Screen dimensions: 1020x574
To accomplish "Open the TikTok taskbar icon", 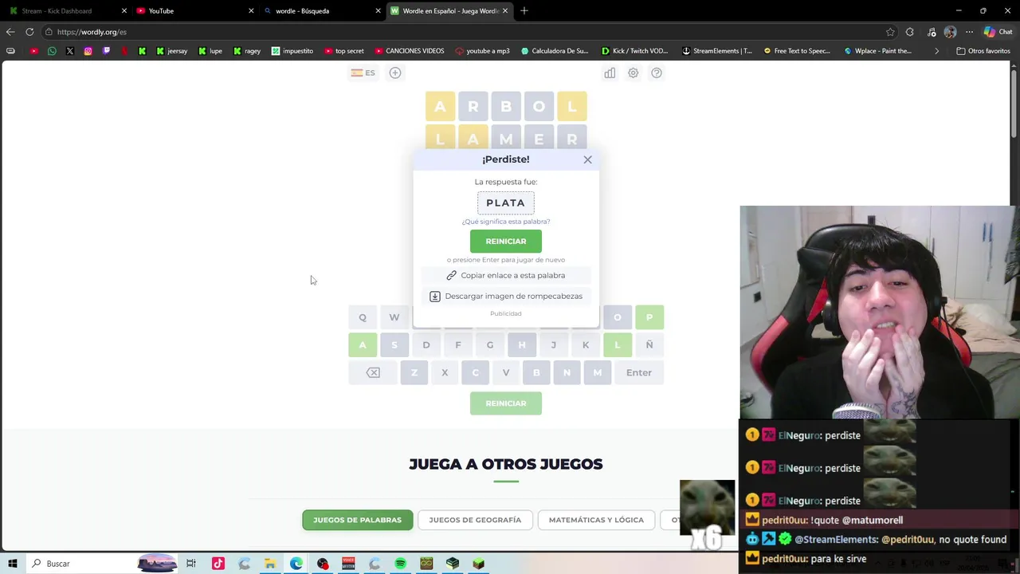I will click(x=218, y=564).
